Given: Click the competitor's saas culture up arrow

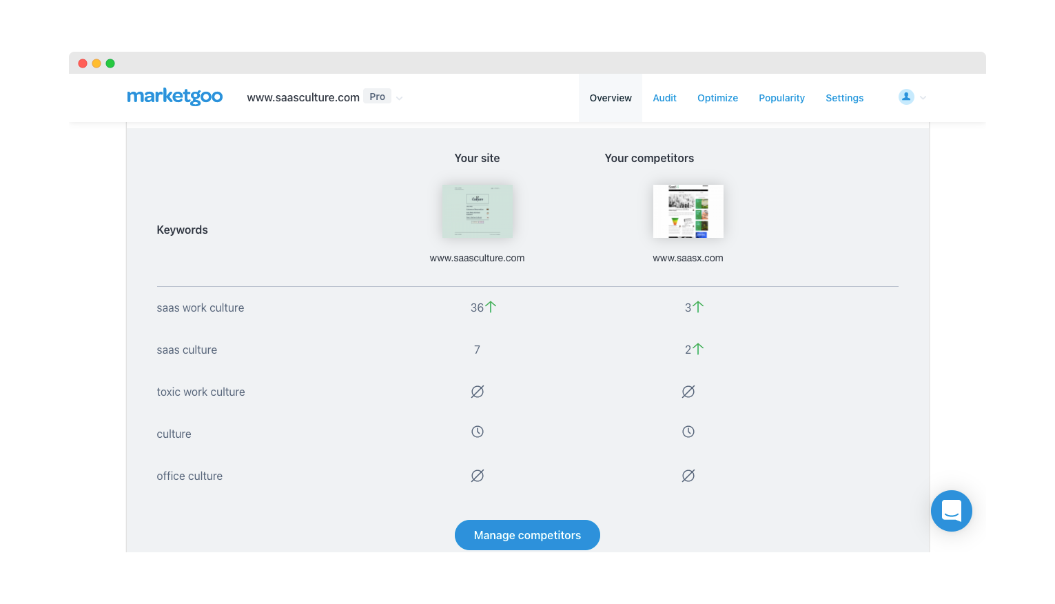Looking at the screenshot, I should click(698, 349).
